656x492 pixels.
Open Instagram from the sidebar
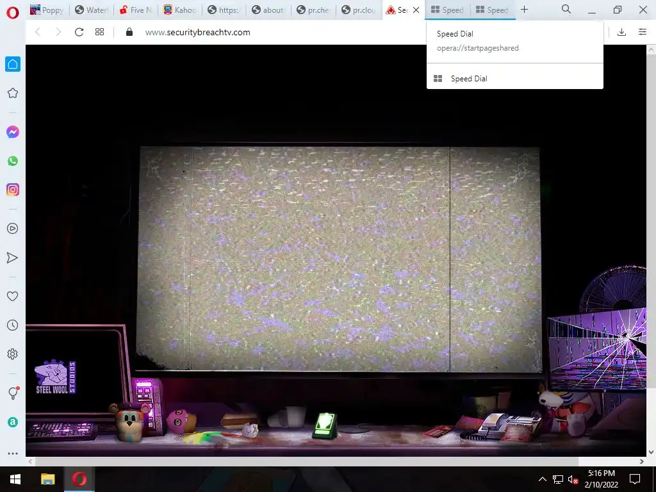point(13,190)
